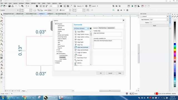Click the Open folder icon
Viewport: 178px width, 100px height.
tap(4, 6)
